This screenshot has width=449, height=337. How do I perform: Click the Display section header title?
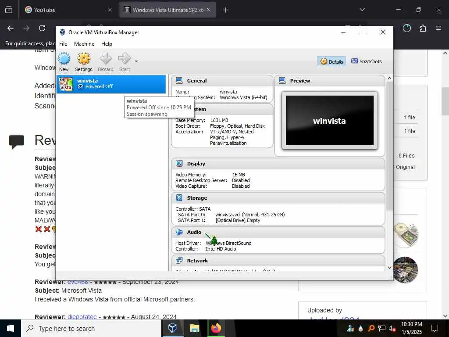pyautogui.click(x=196, y=164)
